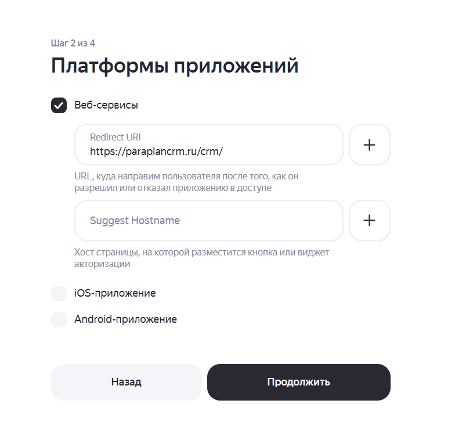Click the checkmark inside Веб-сервисы checkbox
Viewport: 473px width, 447px height.
pyautogui.click(x=59, y=105)
